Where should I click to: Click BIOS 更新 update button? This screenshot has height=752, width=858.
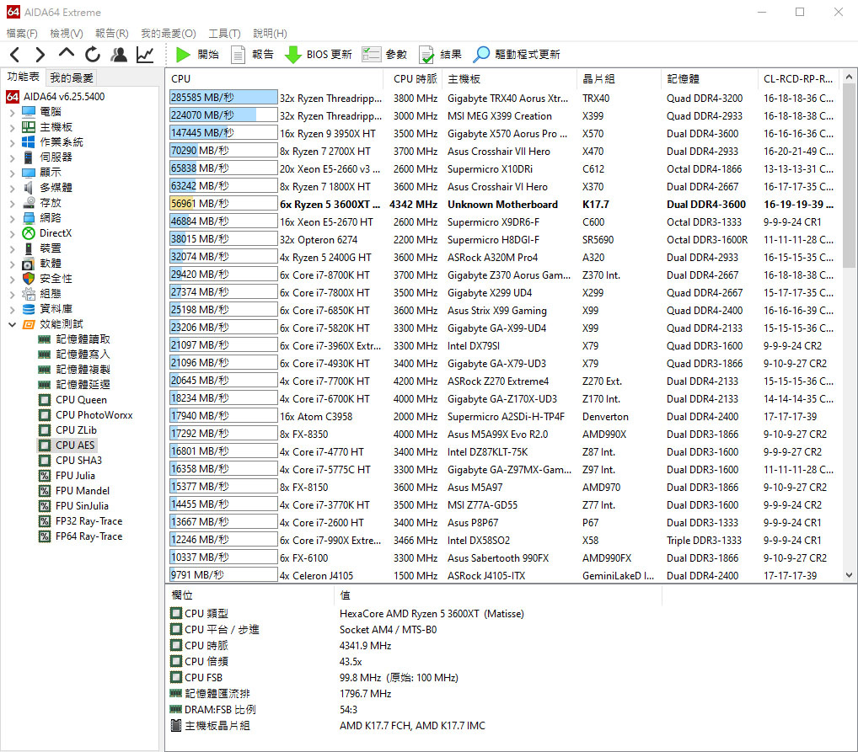[x=319, y=54]
